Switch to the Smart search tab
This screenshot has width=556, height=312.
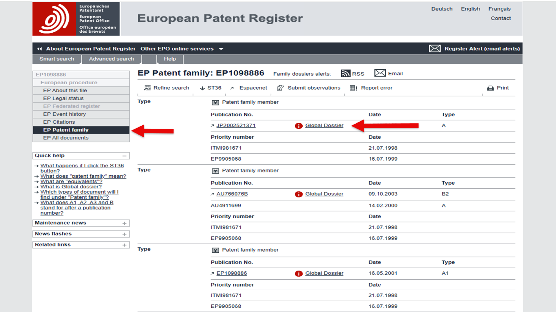pyautogui.click(x=57, y=59)
